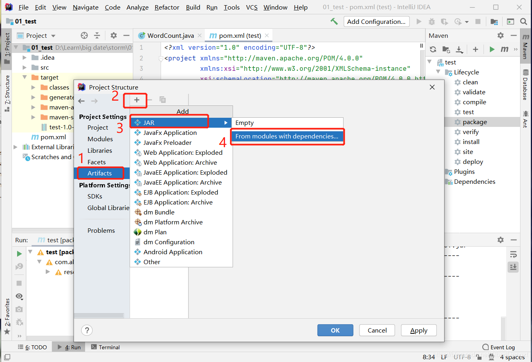
Task: Click the Maven download sources icon
Action: pos(459,49)
